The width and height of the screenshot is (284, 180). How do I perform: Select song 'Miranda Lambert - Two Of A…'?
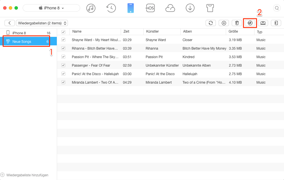[95, 82]
